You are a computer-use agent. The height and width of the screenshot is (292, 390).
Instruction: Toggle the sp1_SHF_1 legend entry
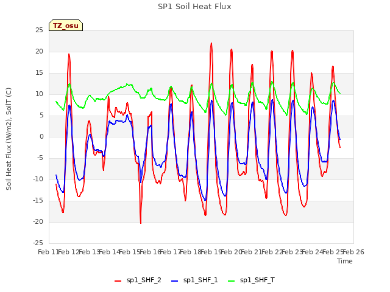pos(194,280)
